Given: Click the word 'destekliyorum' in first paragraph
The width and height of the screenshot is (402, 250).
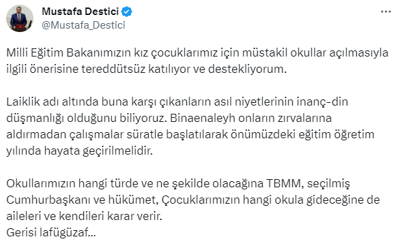Looking at the screenshot, I should pos(247,69).
